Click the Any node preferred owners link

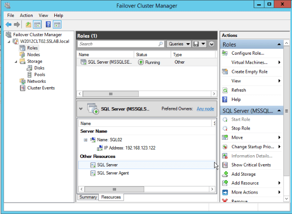(205, 109)
